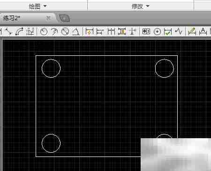Select the Baseline dimension tool
This screenshot has width=211, height=171.
click(100, 31)
